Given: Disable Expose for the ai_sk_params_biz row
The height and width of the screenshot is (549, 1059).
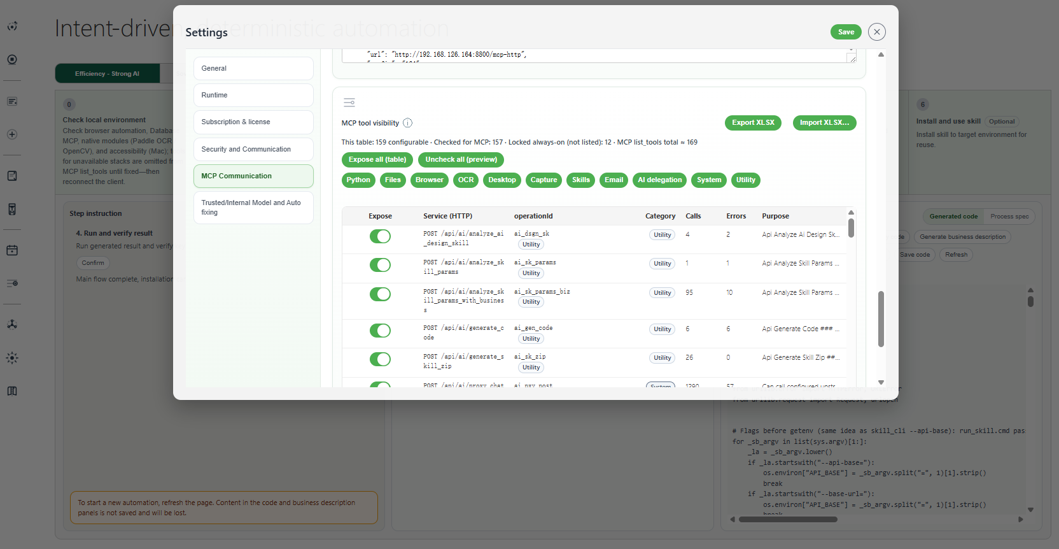Looking at the screenshot, I should tap(380, 294).
